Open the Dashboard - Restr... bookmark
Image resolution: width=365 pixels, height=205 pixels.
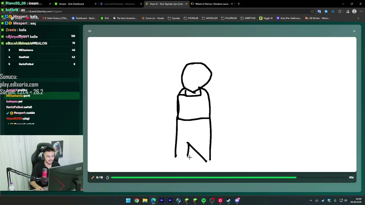84,18
